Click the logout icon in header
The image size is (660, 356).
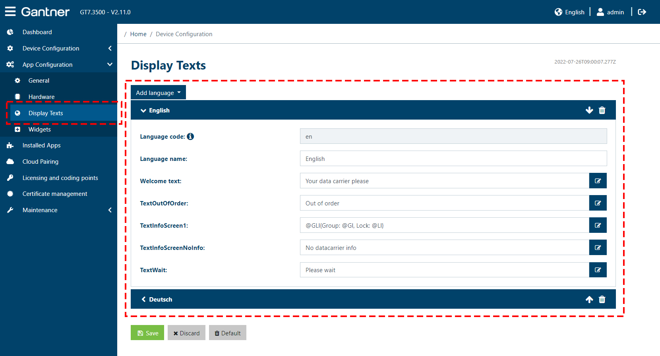pos(642,12)
